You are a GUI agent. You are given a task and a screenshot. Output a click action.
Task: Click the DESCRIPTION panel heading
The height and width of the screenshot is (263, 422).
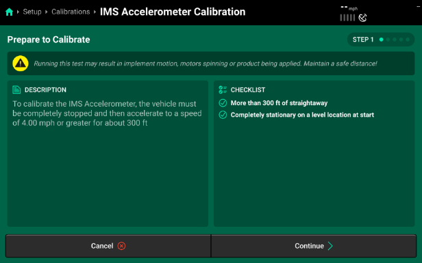click(x=45, y=90)
